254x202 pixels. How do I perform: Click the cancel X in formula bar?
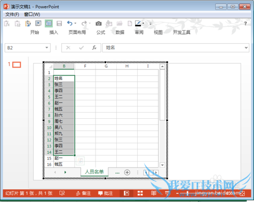(68, 48)
